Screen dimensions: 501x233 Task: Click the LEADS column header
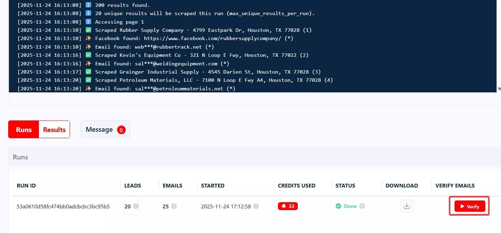point(133,186)
